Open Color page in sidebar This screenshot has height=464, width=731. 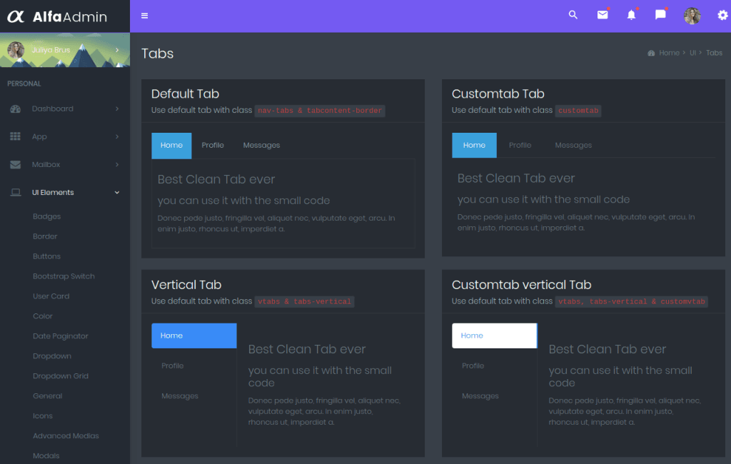coord(42,316)
